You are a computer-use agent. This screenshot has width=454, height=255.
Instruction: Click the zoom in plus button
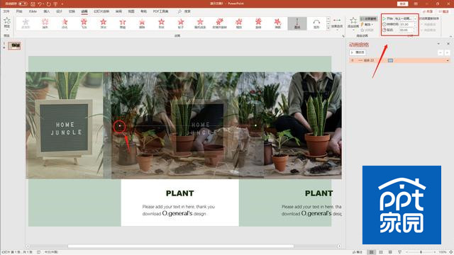point(435,252)
